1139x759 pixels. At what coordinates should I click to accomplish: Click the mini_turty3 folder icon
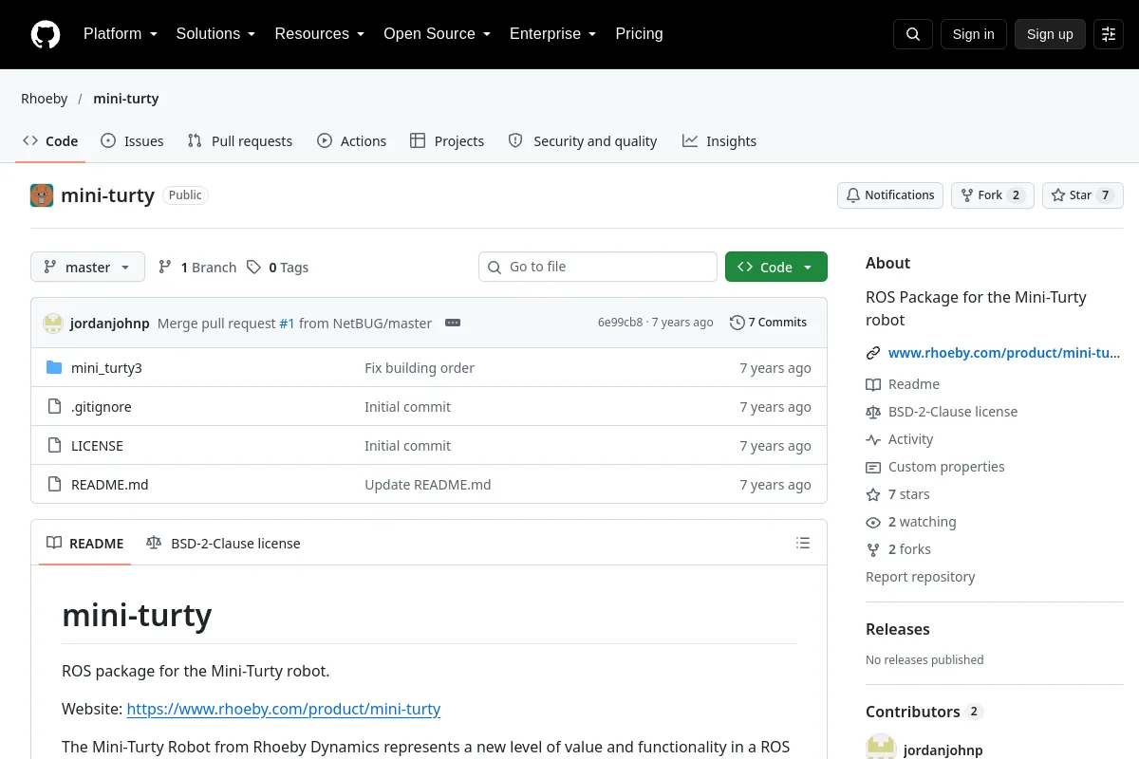click(54, 368)
